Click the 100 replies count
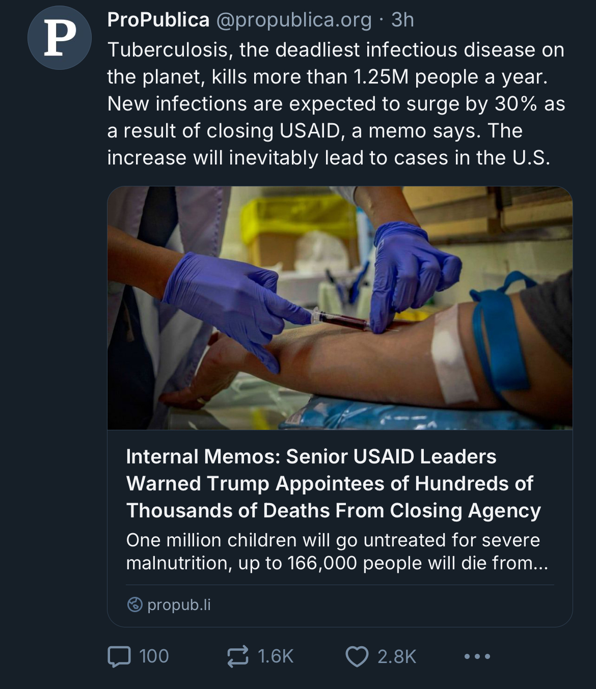The width and height of the screenshot is (596, 689). click(x=154, y=656)
